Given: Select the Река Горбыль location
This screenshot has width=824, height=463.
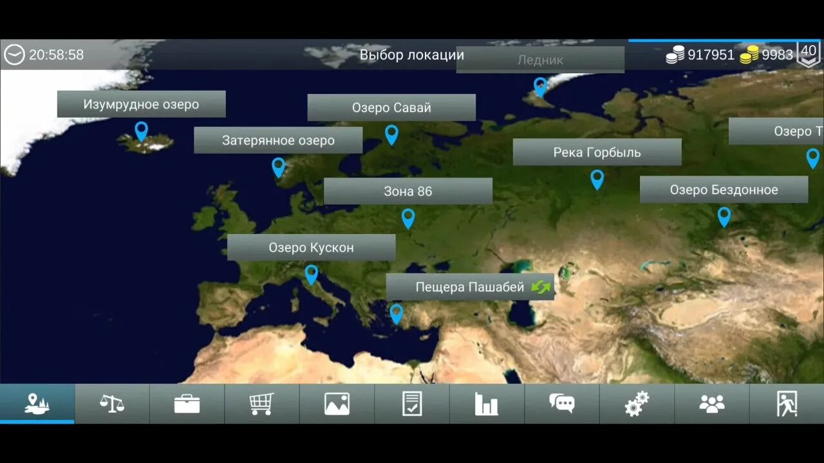Looking at the screenshot, I should [597, 152].
